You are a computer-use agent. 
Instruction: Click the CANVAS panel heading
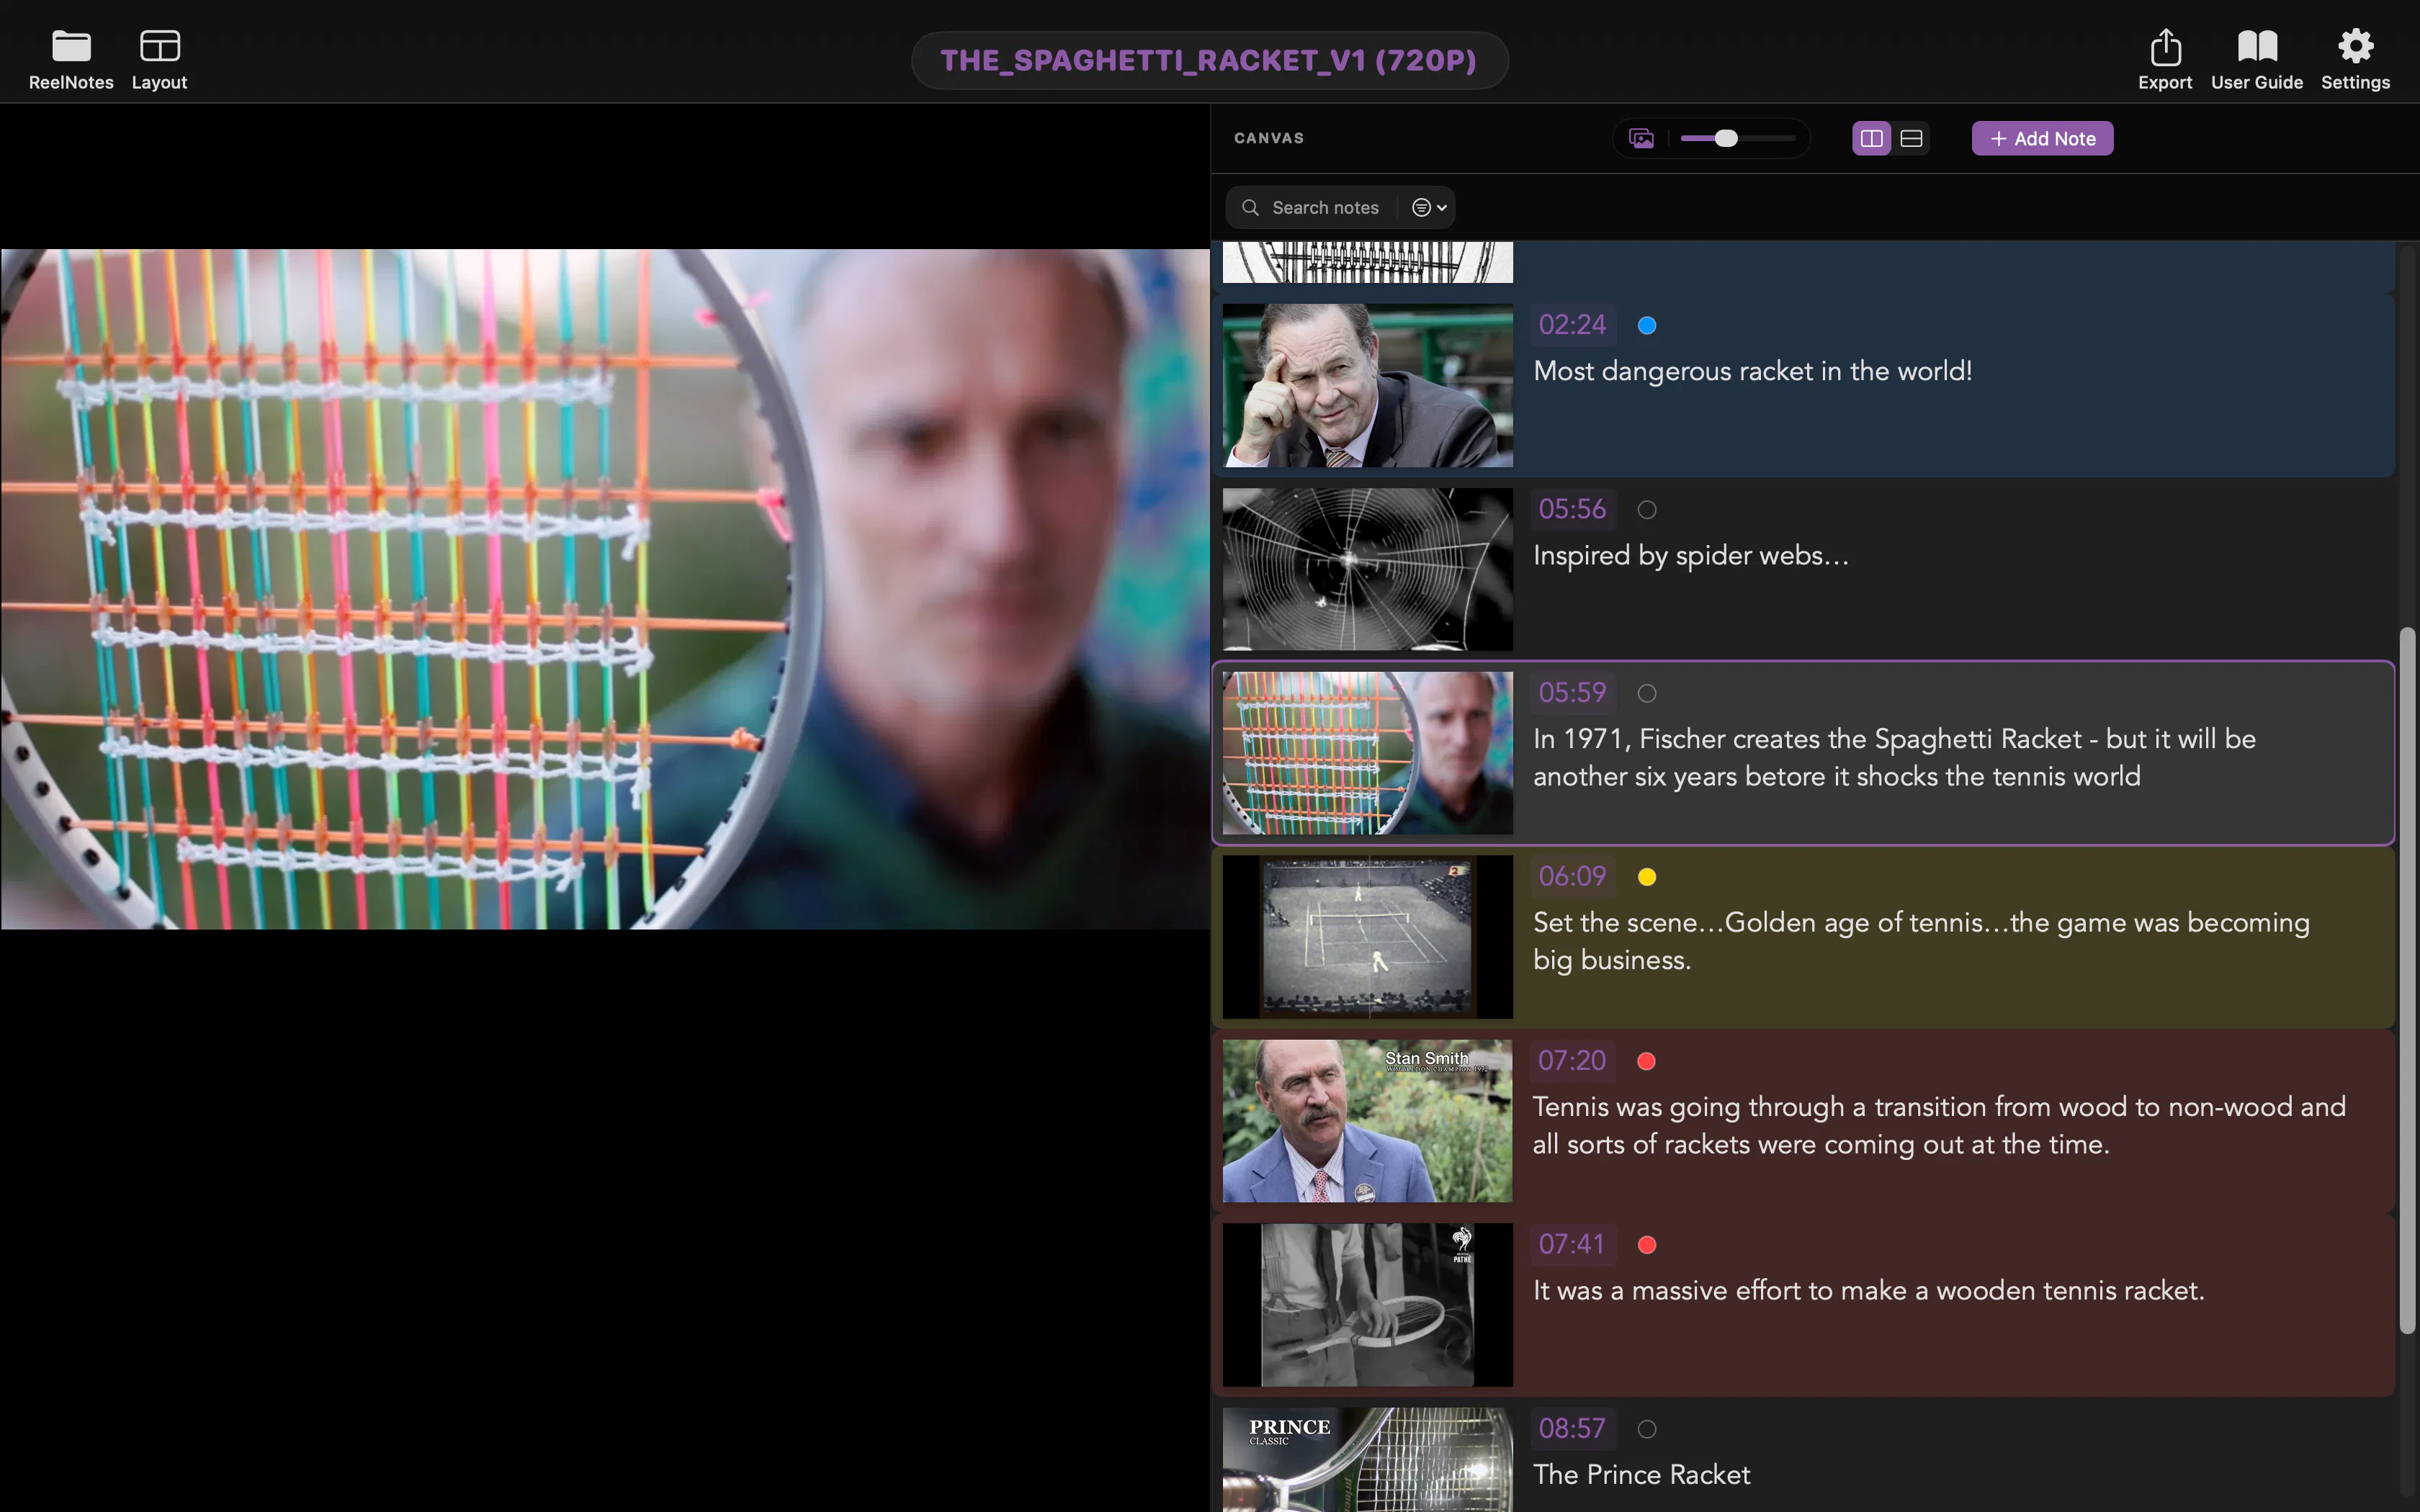click(1268, 138)
